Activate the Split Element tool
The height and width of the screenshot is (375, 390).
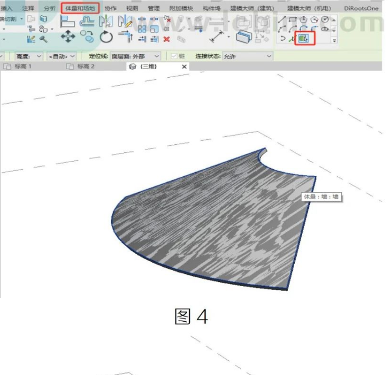coord(142,19)
